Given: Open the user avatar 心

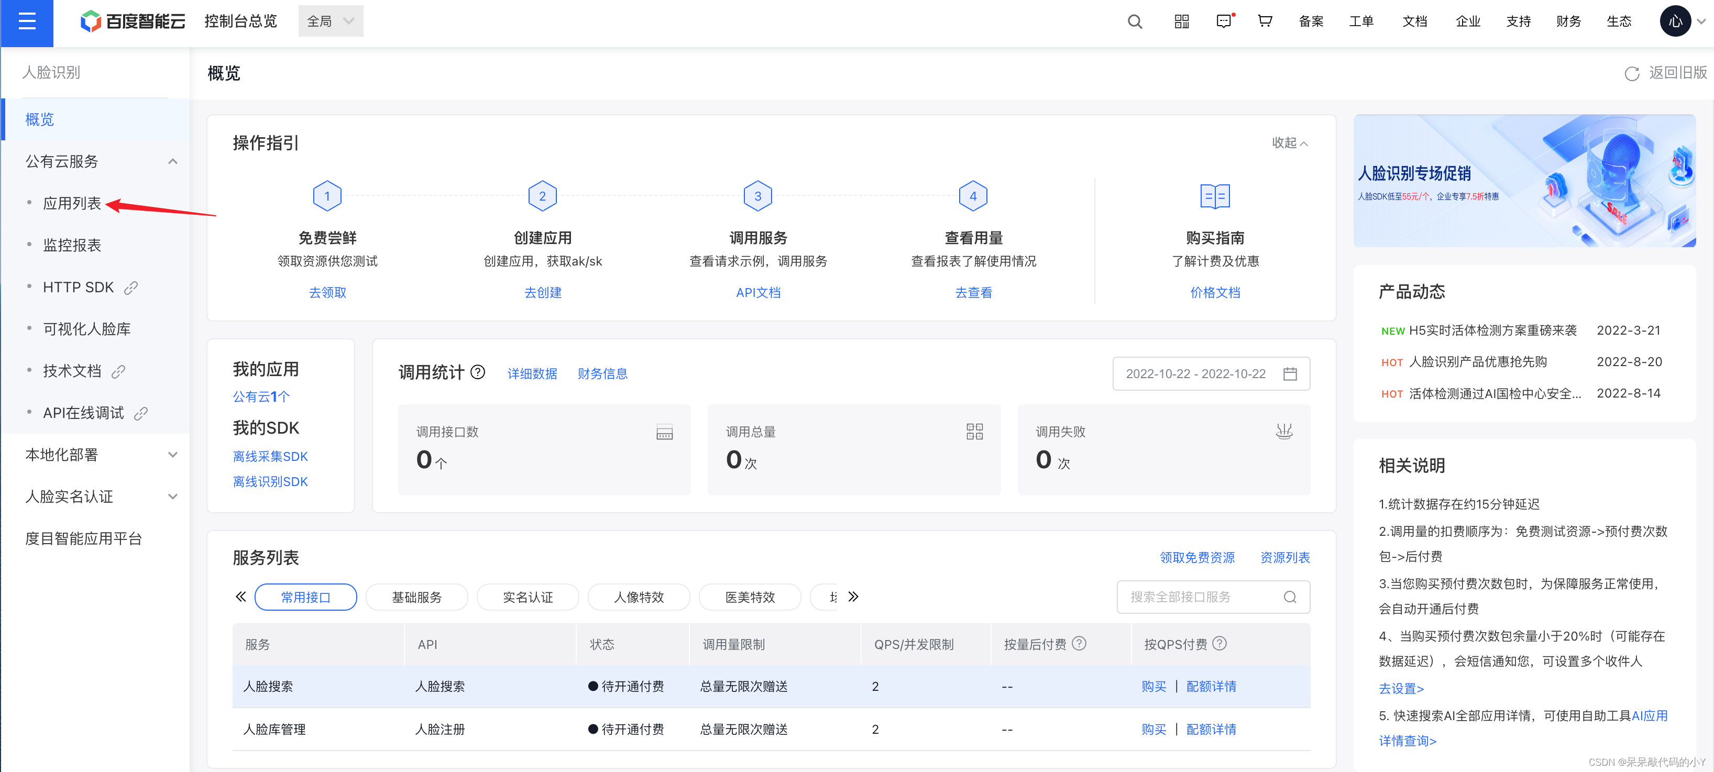Looking at the screenshot, I should [x=1675, y=21].
